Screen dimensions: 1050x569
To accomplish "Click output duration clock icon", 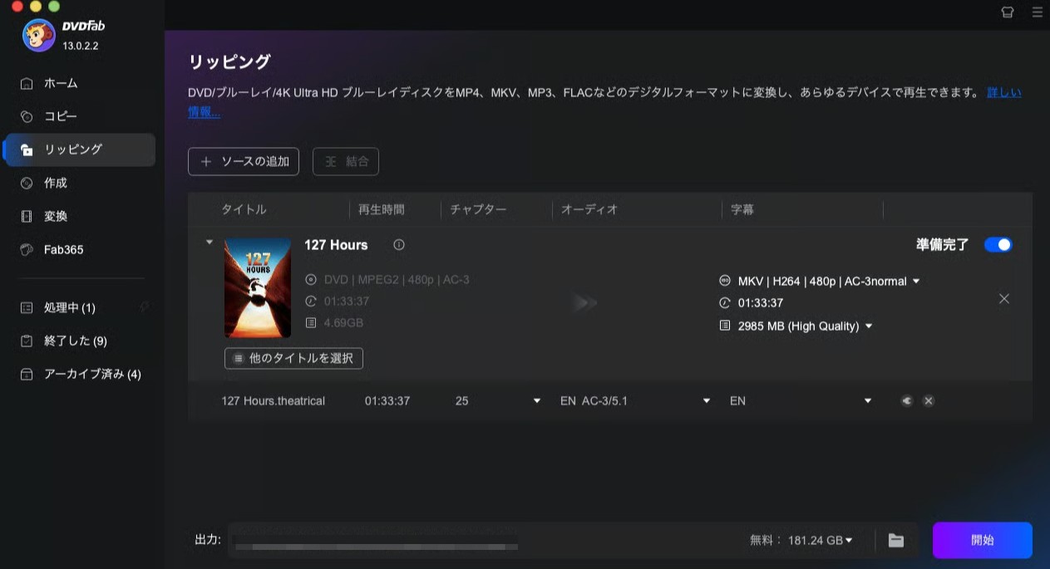I will [724, 303].
